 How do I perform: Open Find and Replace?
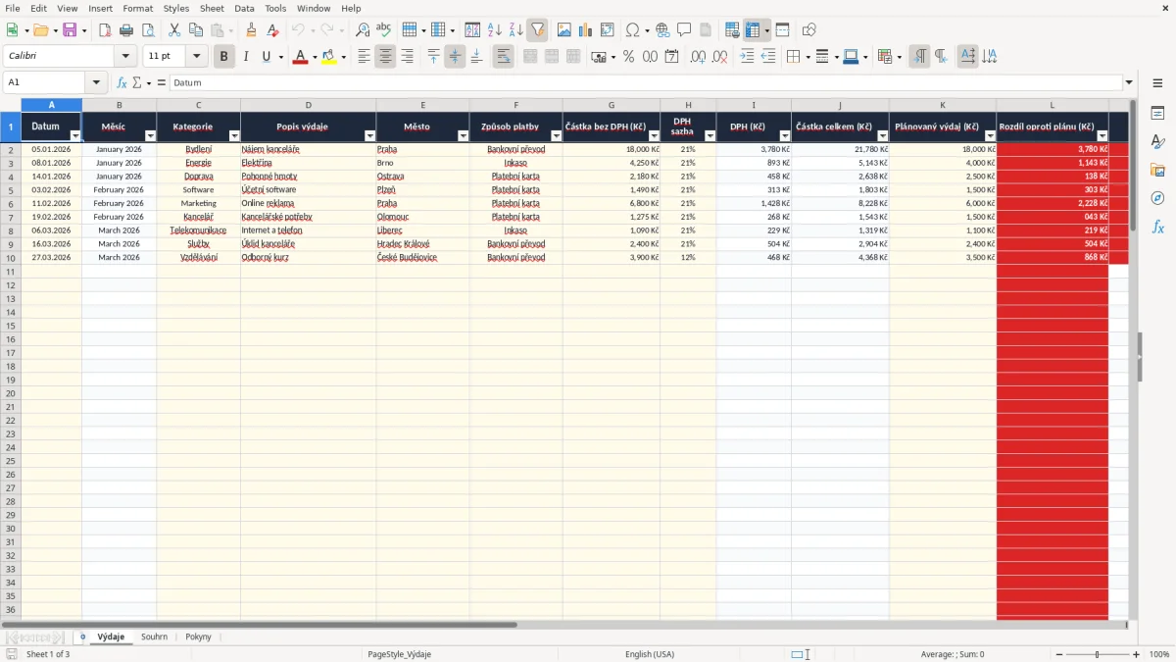tap(363, 30)
